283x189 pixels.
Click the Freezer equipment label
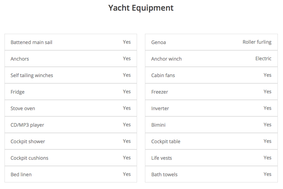[x=160, y=92]
